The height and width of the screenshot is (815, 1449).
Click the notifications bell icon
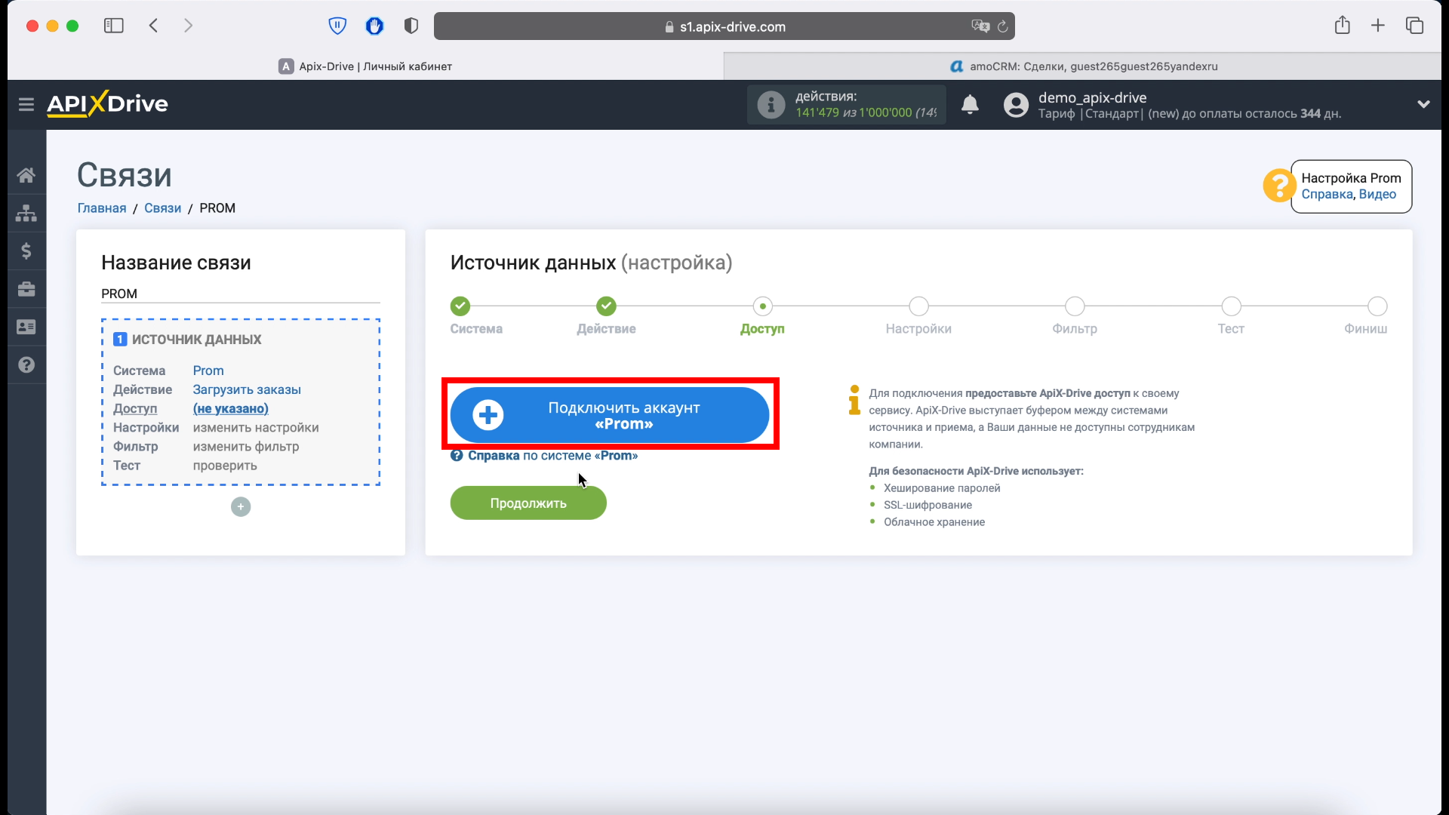pos(970,104)
